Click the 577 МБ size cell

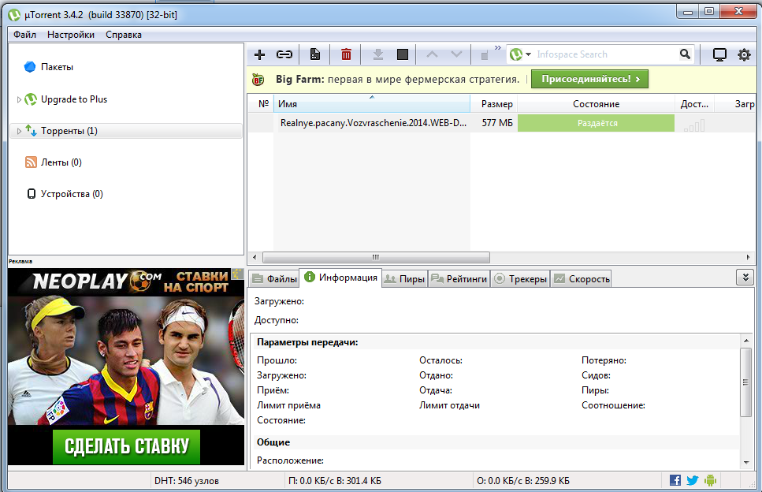[x=497, y=123]
